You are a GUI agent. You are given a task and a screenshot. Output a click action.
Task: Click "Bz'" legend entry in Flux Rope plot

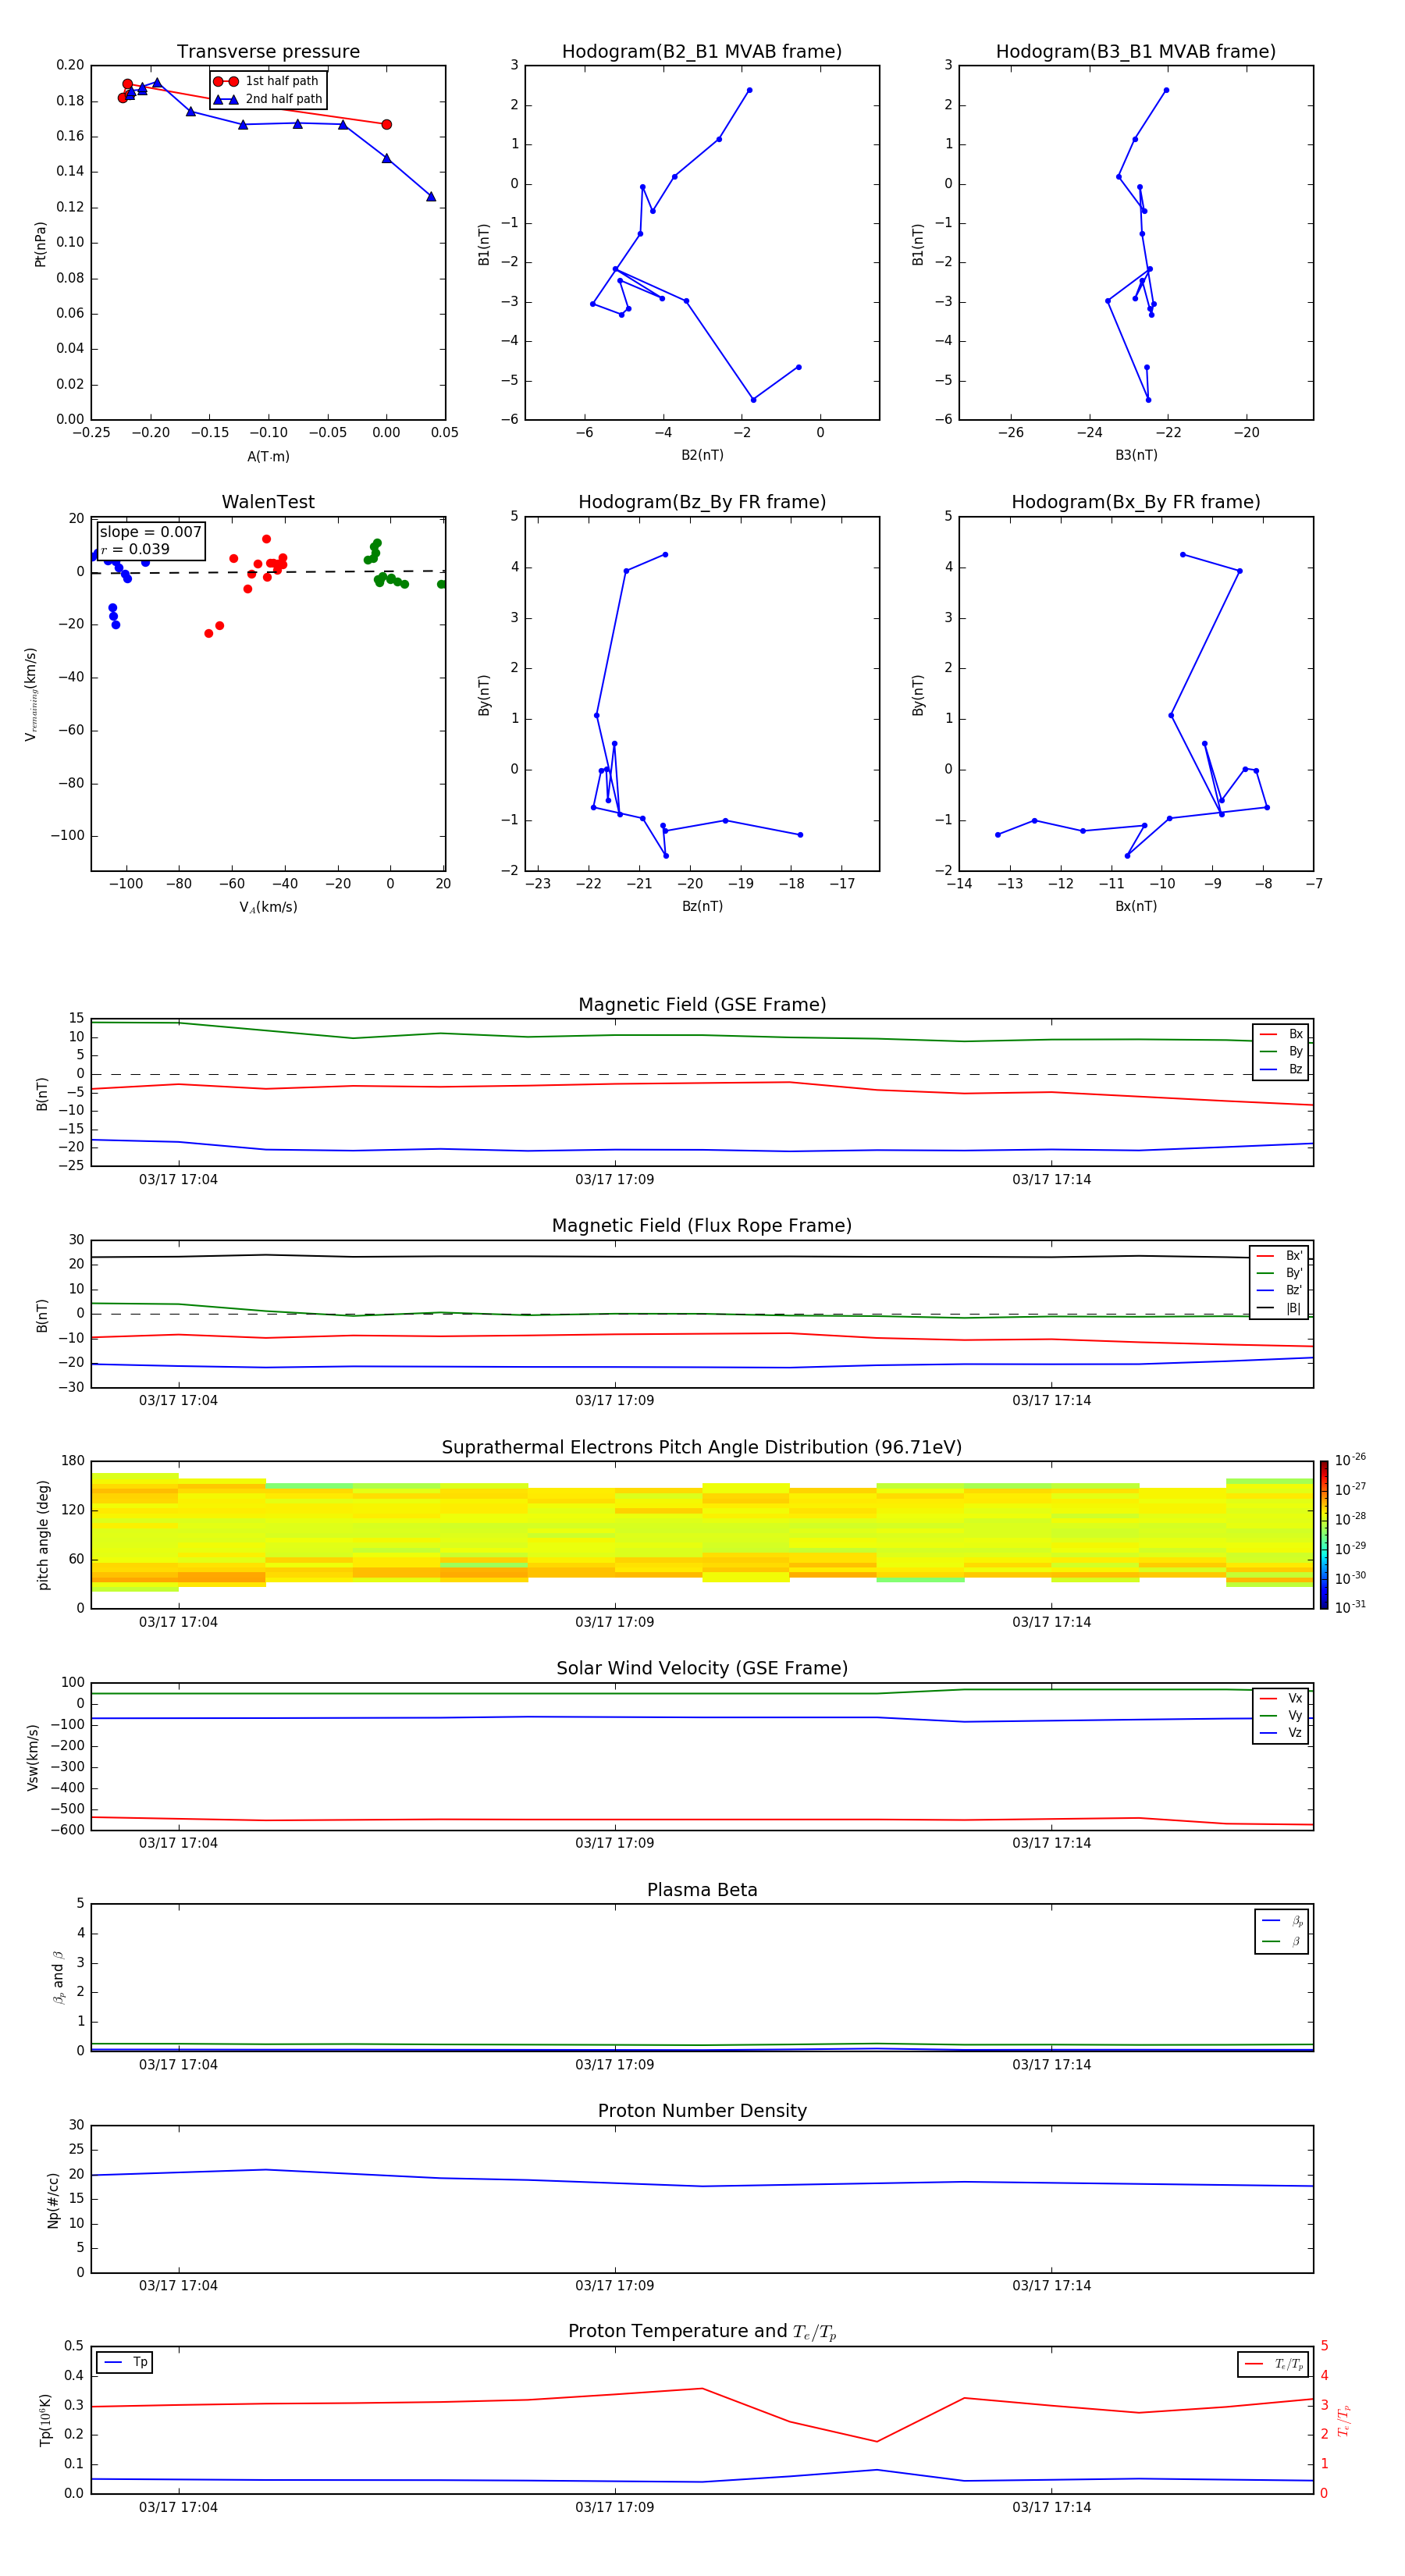coord(1280,1290)
